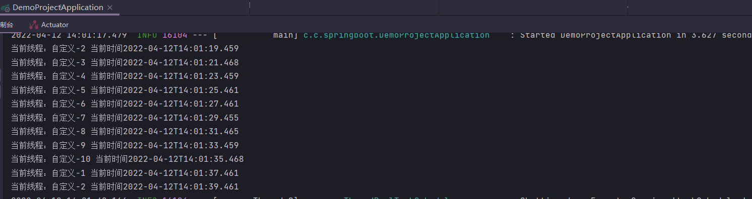Click the log line for thread 自定义-3
The height and width of the screenshot is (199, 752).
[124, 63]
